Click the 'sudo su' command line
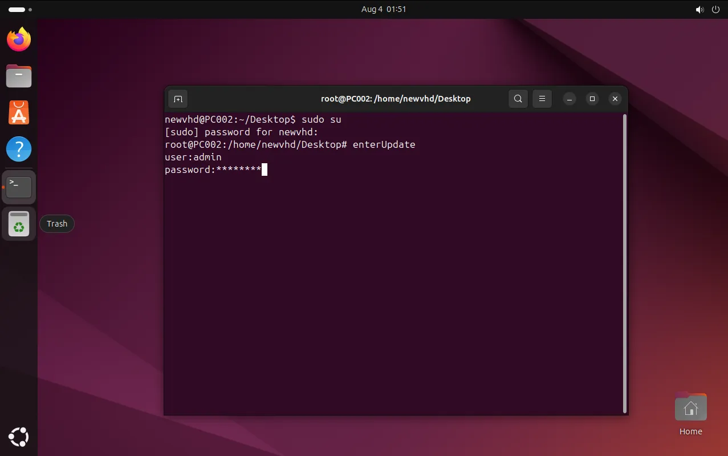 253,120
